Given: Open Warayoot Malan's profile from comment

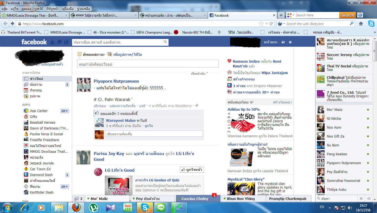Looking at the screenshot, I should (x=121, y=120).
